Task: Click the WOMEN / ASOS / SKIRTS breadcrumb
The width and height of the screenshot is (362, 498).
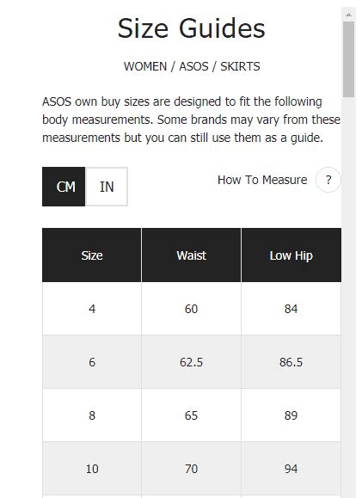Action: pyautogui.click(x=192, y=66)
